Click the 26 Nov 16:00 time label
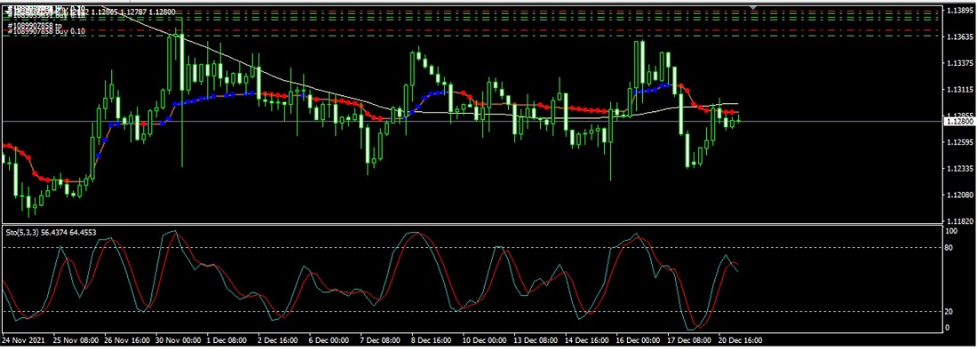 click(127, 340)
